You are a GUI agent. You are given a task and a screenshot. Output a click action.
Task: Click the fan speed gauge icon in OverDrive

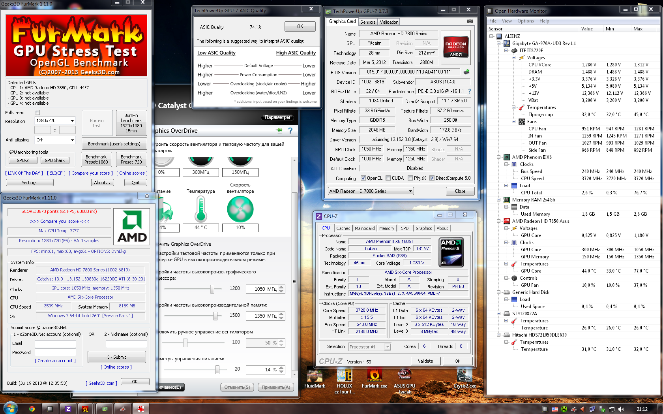click(x=240, y=209)
